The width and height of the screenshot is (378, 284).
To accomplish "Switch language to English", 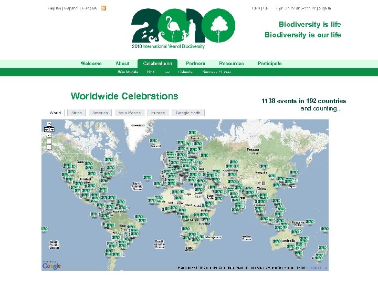I will [54, 8].
